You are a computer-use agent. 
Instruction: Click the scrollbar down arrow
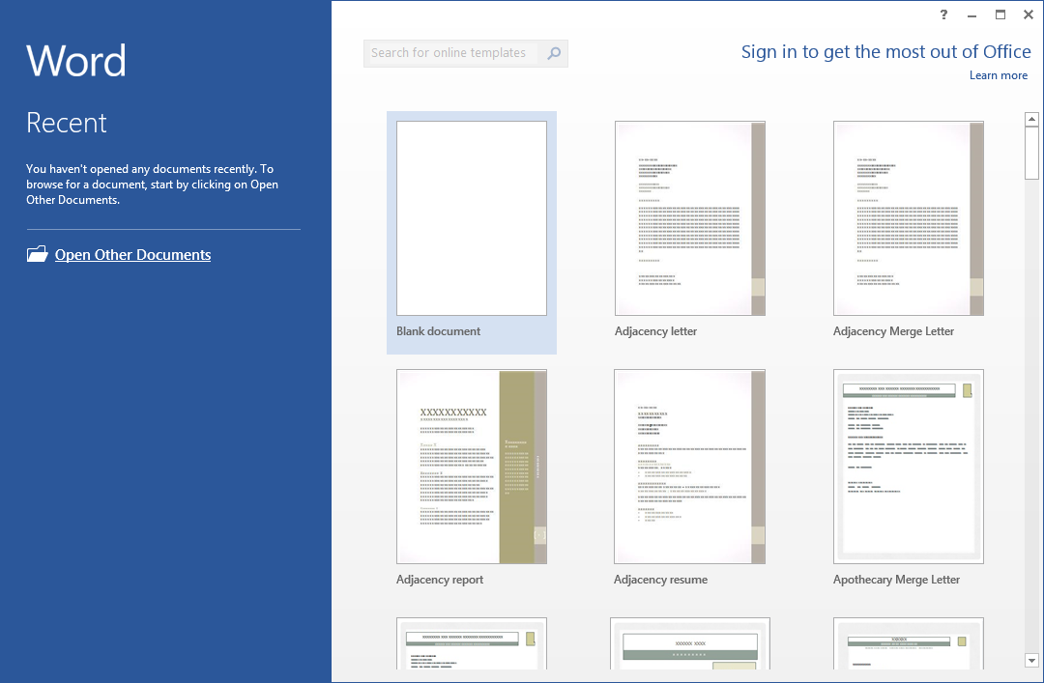[x=1031, y=661]
